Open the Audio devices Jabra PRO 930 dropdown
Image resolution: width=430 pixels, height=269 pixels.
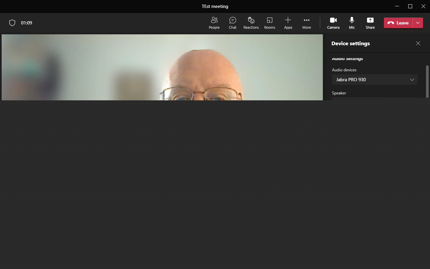click(374, 80)
